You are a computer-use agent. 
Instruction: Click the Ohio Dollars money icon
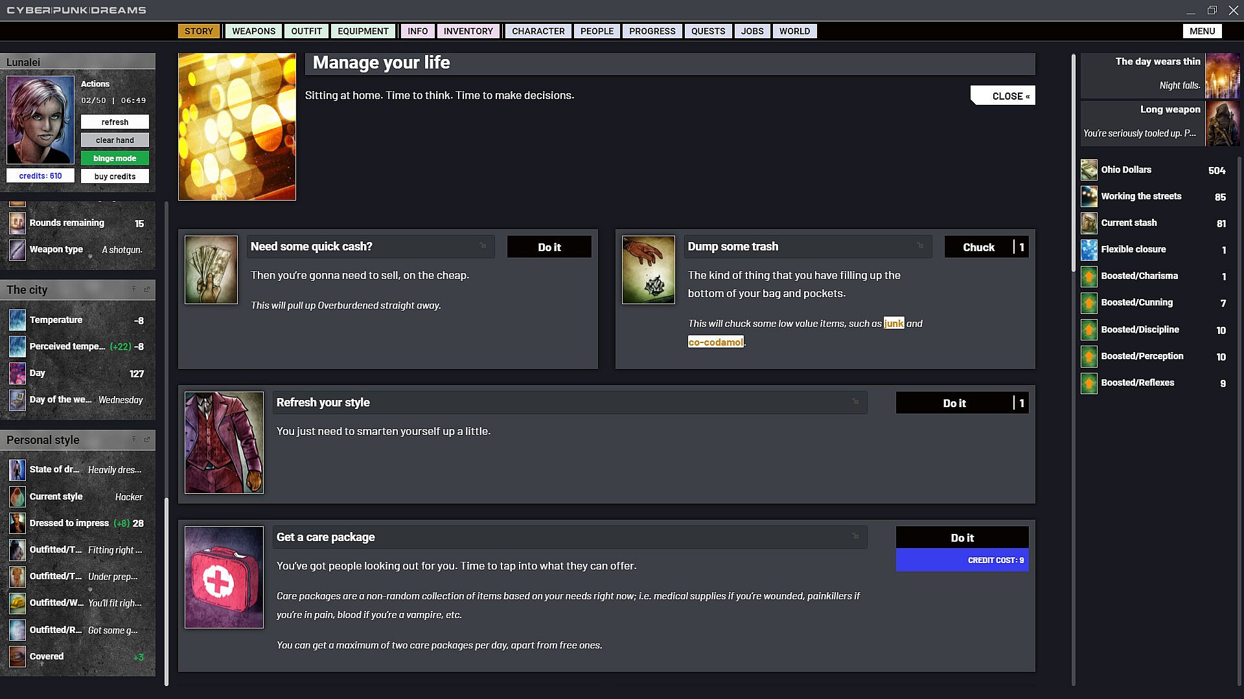point(1089,170)
